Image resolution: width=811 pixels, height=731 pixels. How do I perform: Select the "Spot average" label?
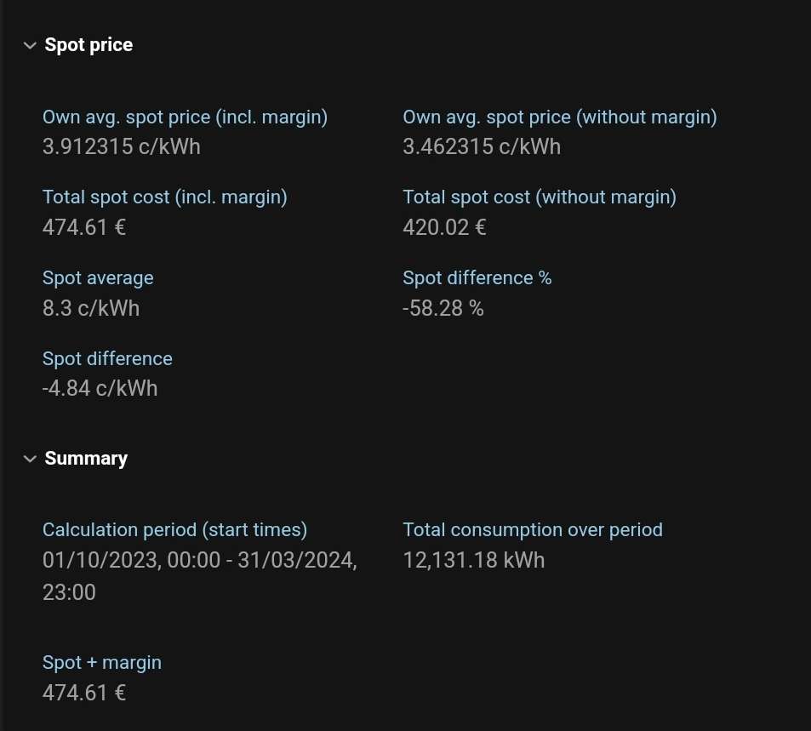coord(98,278)
